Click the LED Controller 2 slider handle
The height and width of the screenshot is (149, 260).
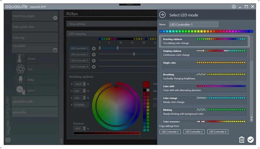[x=134, y=54]
